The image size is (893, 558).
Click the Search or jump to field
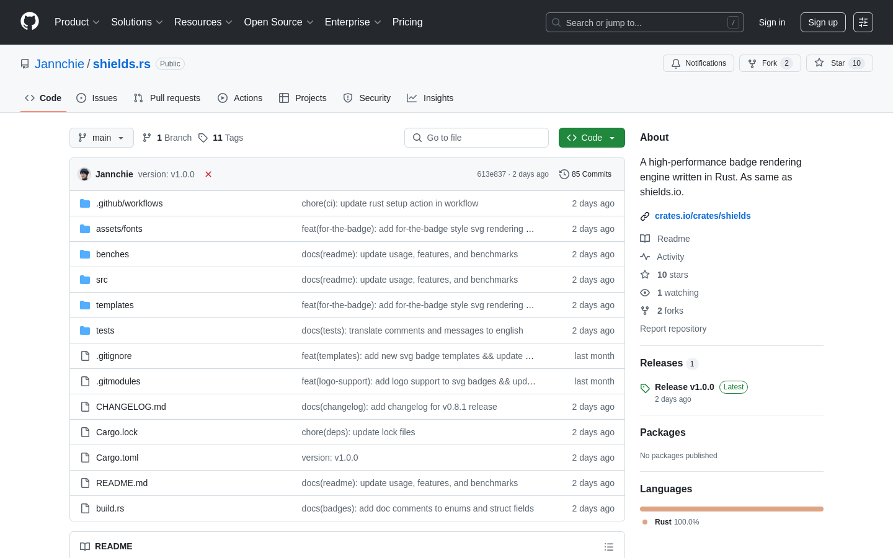click(645, 22)
